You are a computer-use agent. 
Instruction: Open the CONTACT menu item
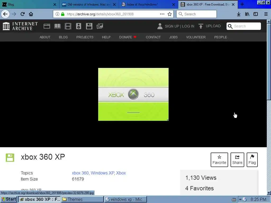pos(153,37)
